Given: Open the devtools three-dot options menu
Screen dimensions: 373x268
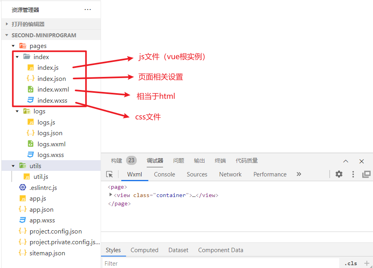Looking at the screenshot, I should (353, 174).
